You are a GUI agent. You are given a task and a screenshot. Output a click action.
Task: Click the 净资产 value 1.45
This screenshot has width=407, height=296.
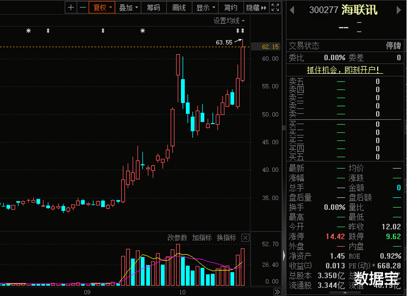(x=337, y=256)
